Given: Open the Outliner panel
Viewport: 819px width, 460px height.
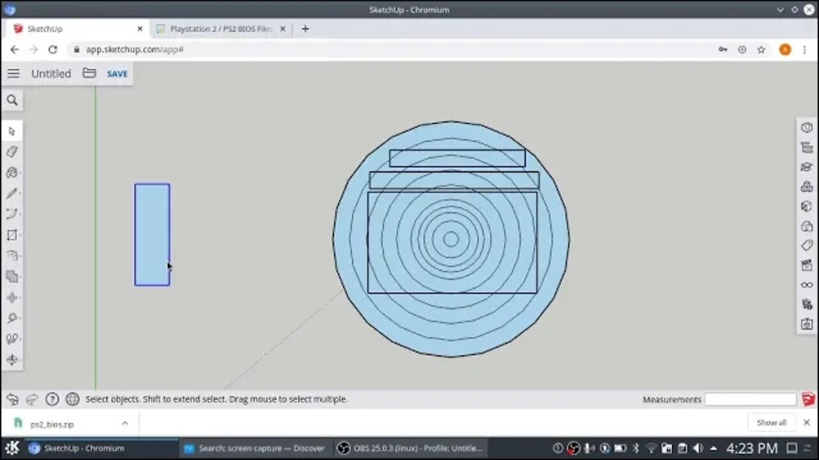Looking at the screenshot, I should tap(807, 148).
